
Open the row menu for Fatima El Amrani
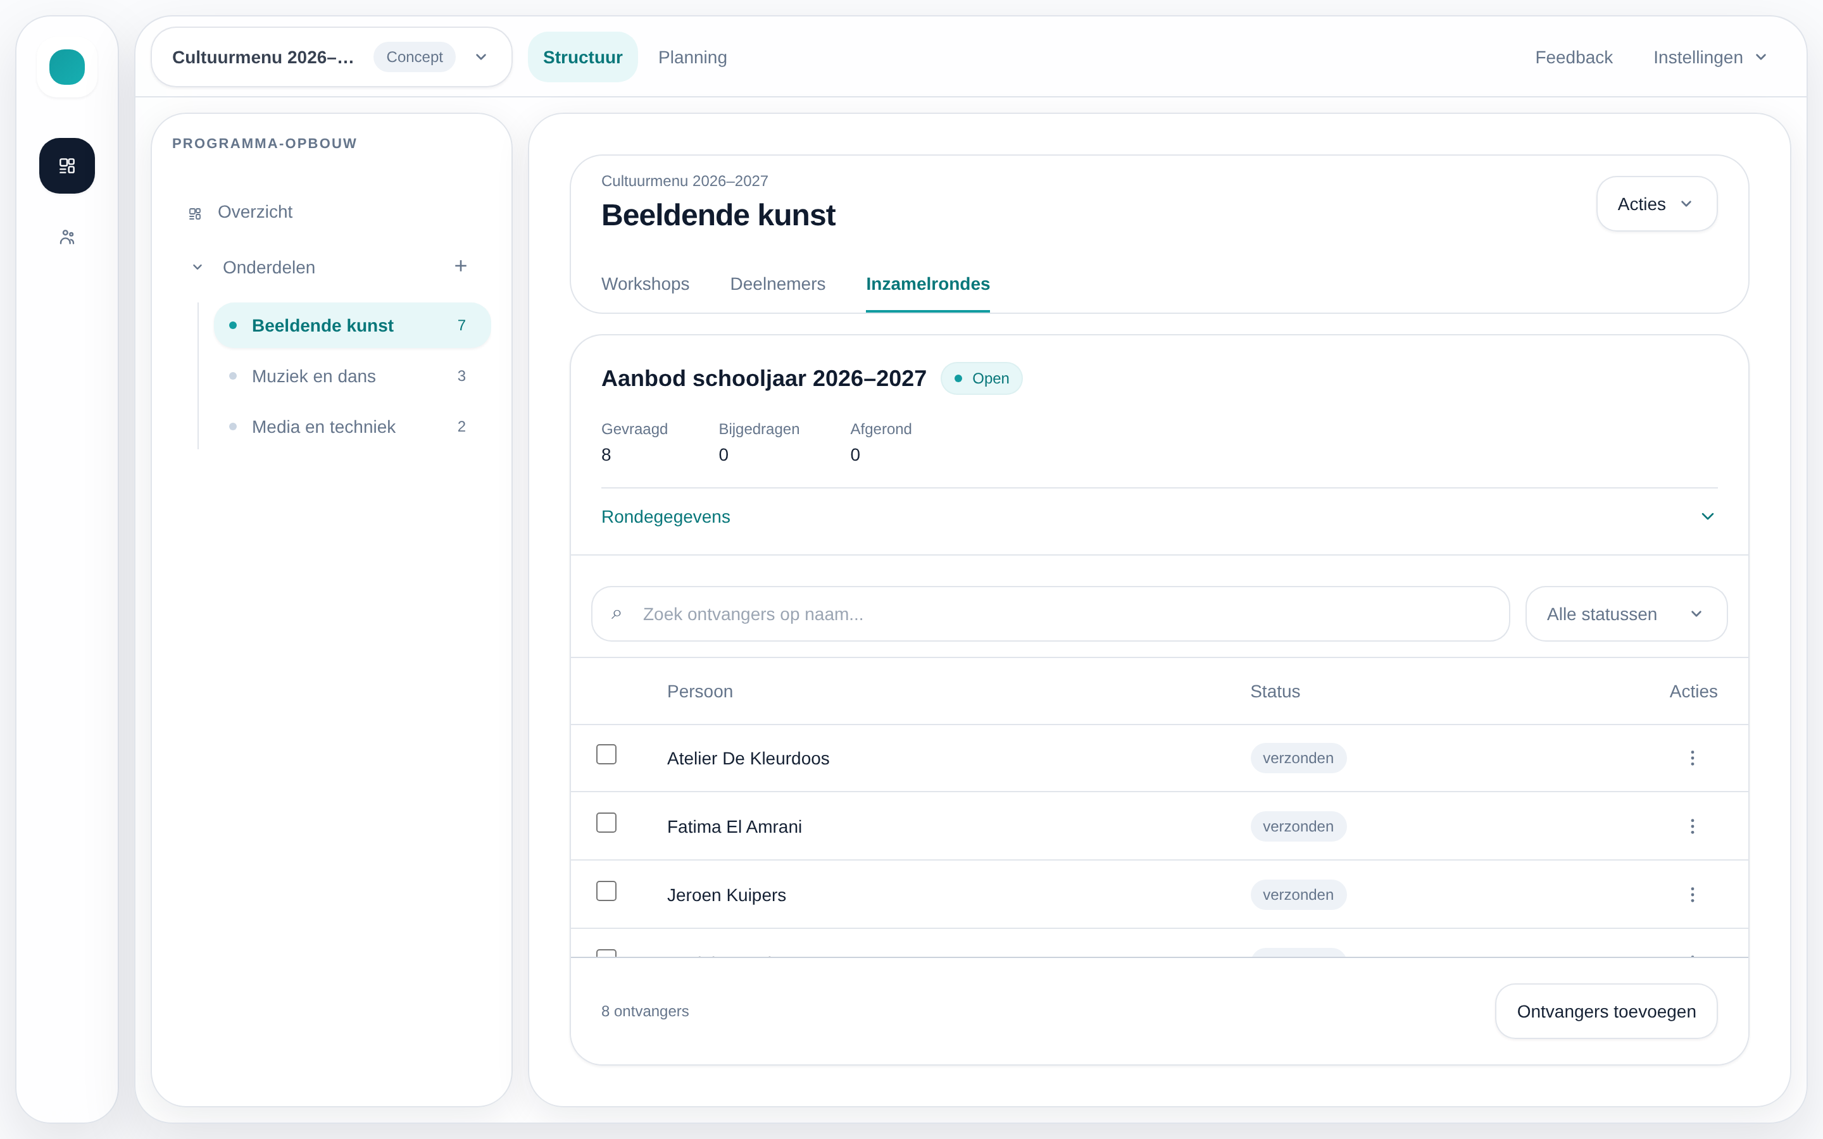click(x=1692, y=826)
